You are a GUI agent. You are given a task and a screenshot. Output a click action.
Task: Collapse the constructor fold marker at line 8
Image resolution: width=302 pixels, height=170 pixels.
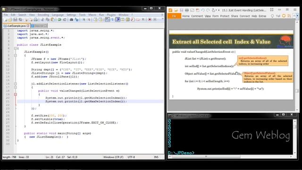point(16,56)
